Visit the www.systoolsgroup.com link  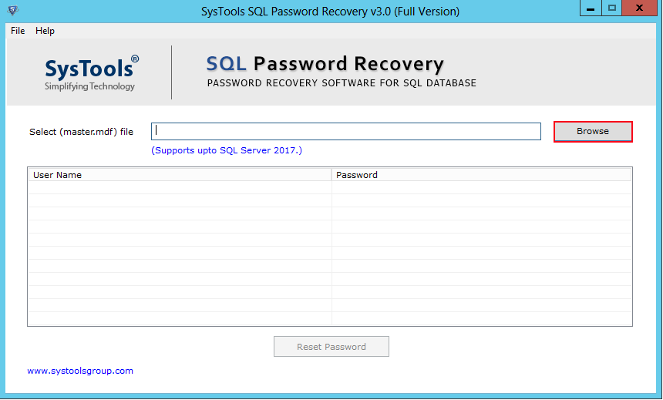coord(80,371)
